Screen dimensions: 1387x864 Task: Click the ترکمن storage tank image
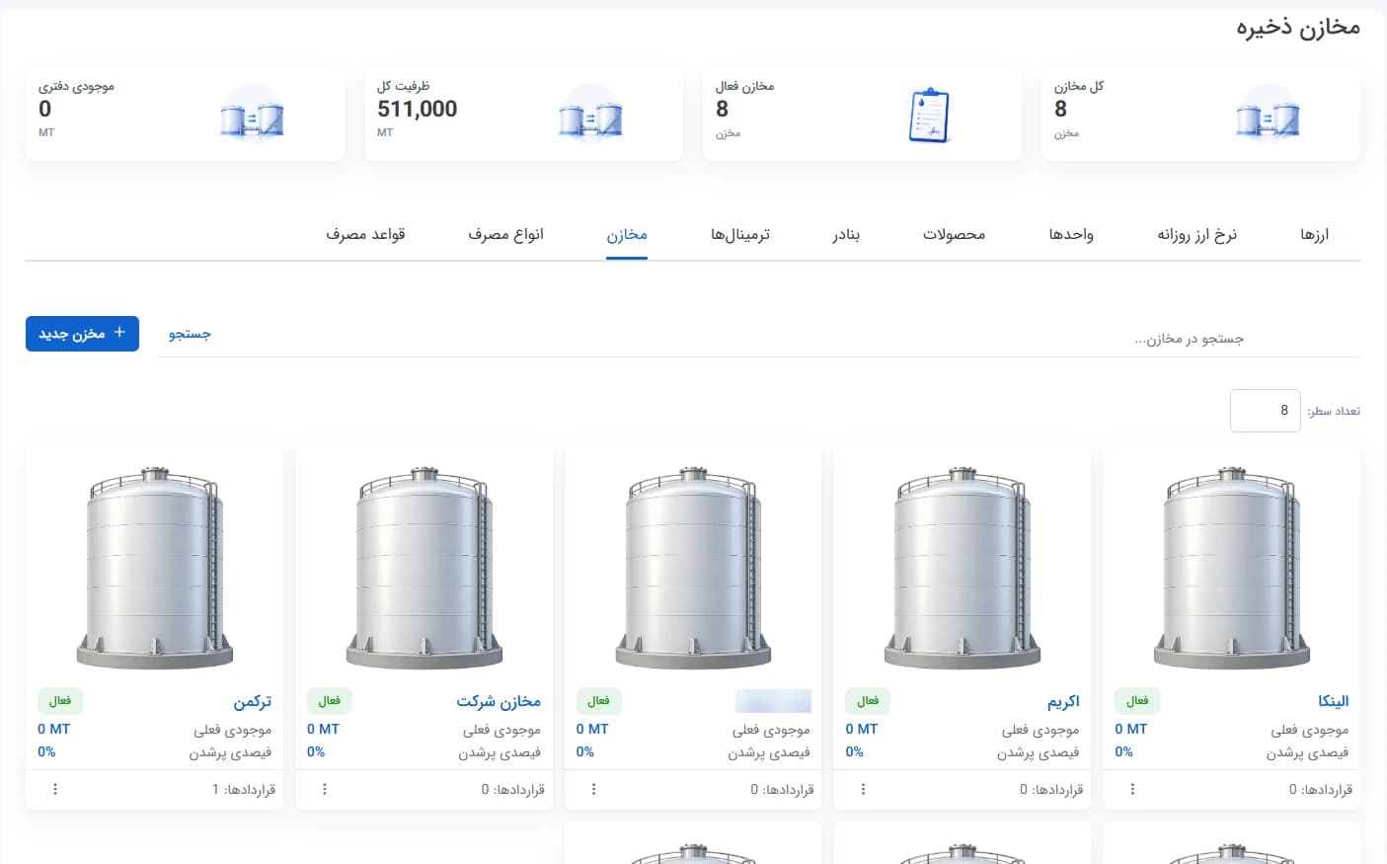tap(155, 568)
